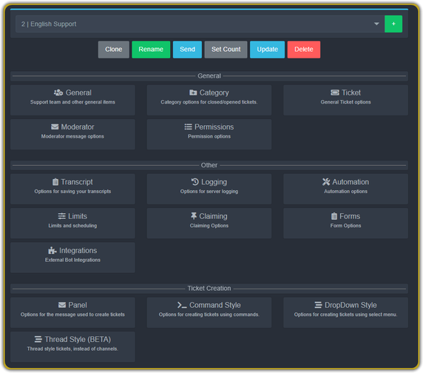The image size is (423, 373).
Task: Open the Thread Style (BETA) tile
Action: coord(72,346)
